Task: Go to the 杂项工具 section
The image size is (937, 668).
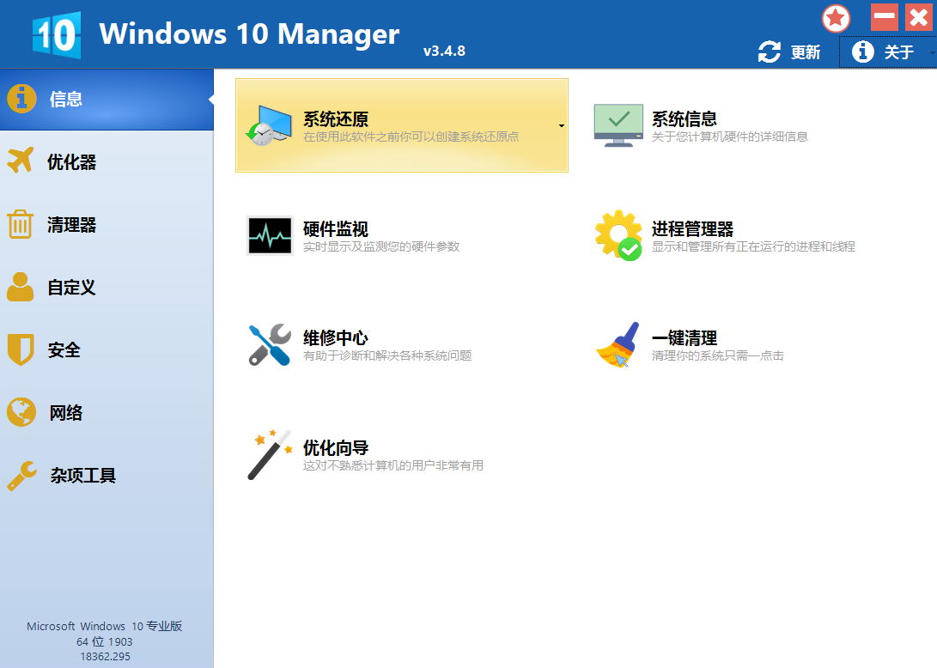Action: click(x=107, y=476)
